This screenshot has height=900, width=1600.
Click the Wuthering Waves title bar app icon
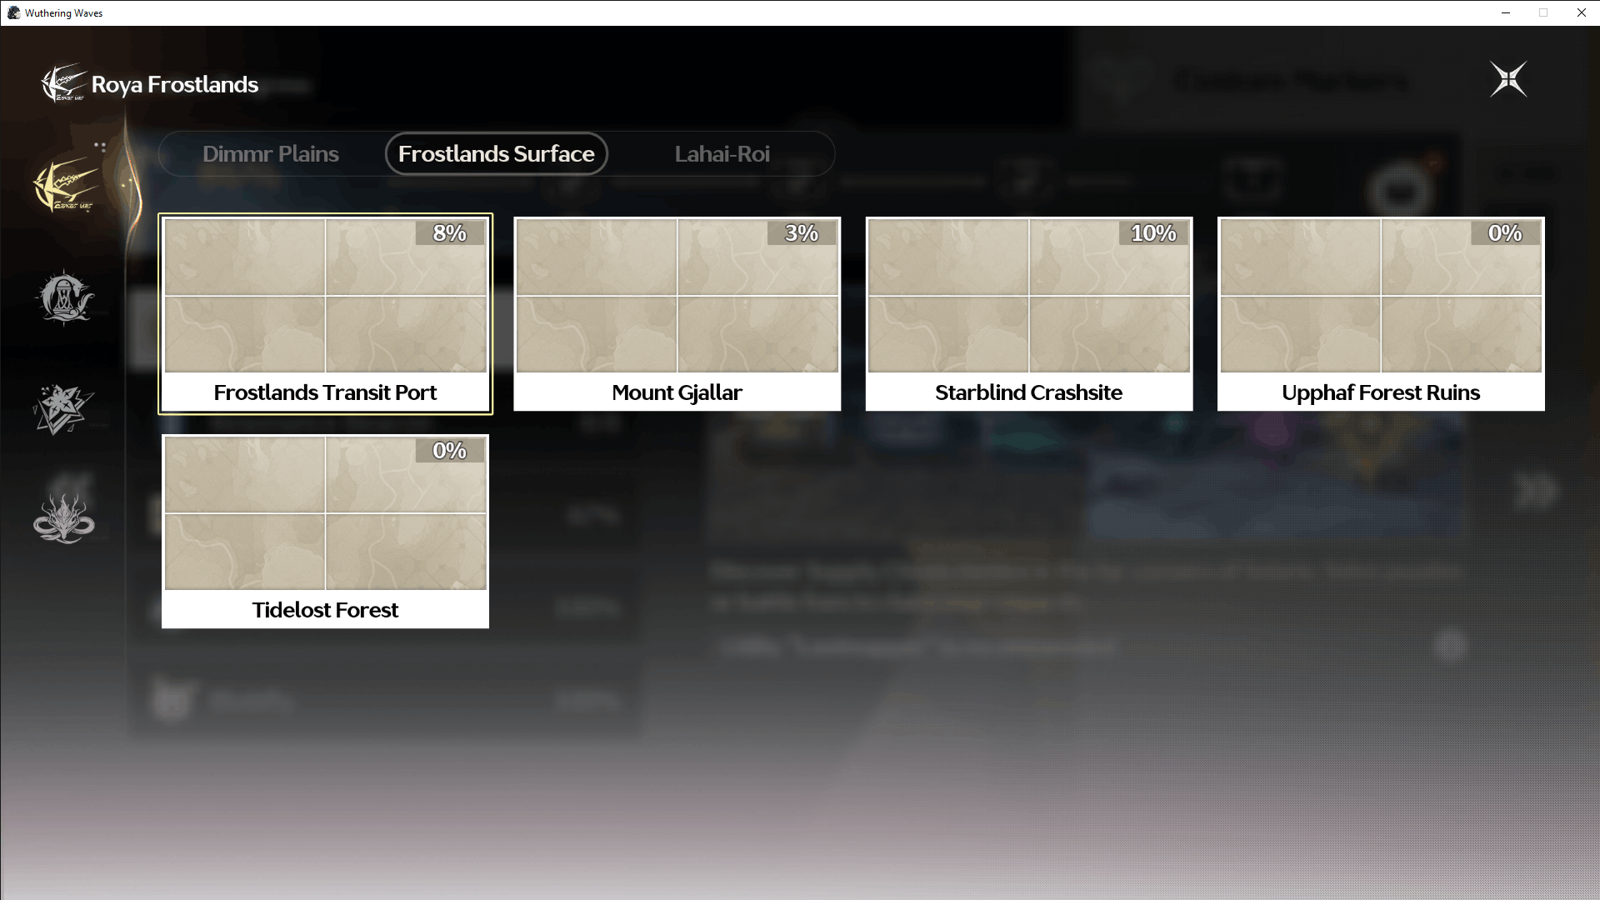coord(13,12)
